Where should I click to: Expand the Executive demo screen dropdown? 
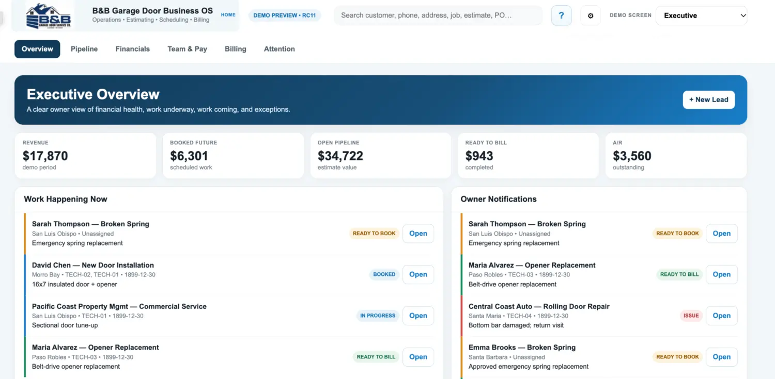click(x=702, y=15)
